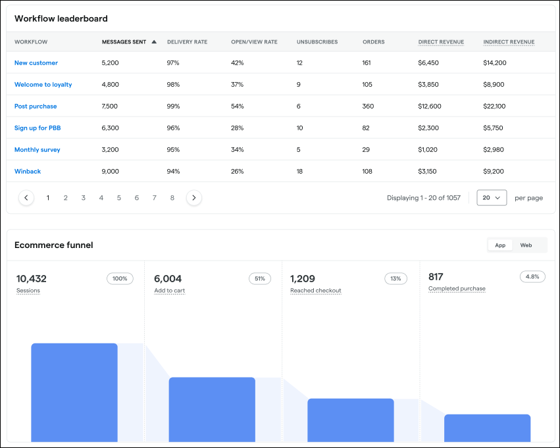The width and height of the screenshot is (560, 448).
Task: Sort table by Delivery Rate header
Action: tap(187, 42)
